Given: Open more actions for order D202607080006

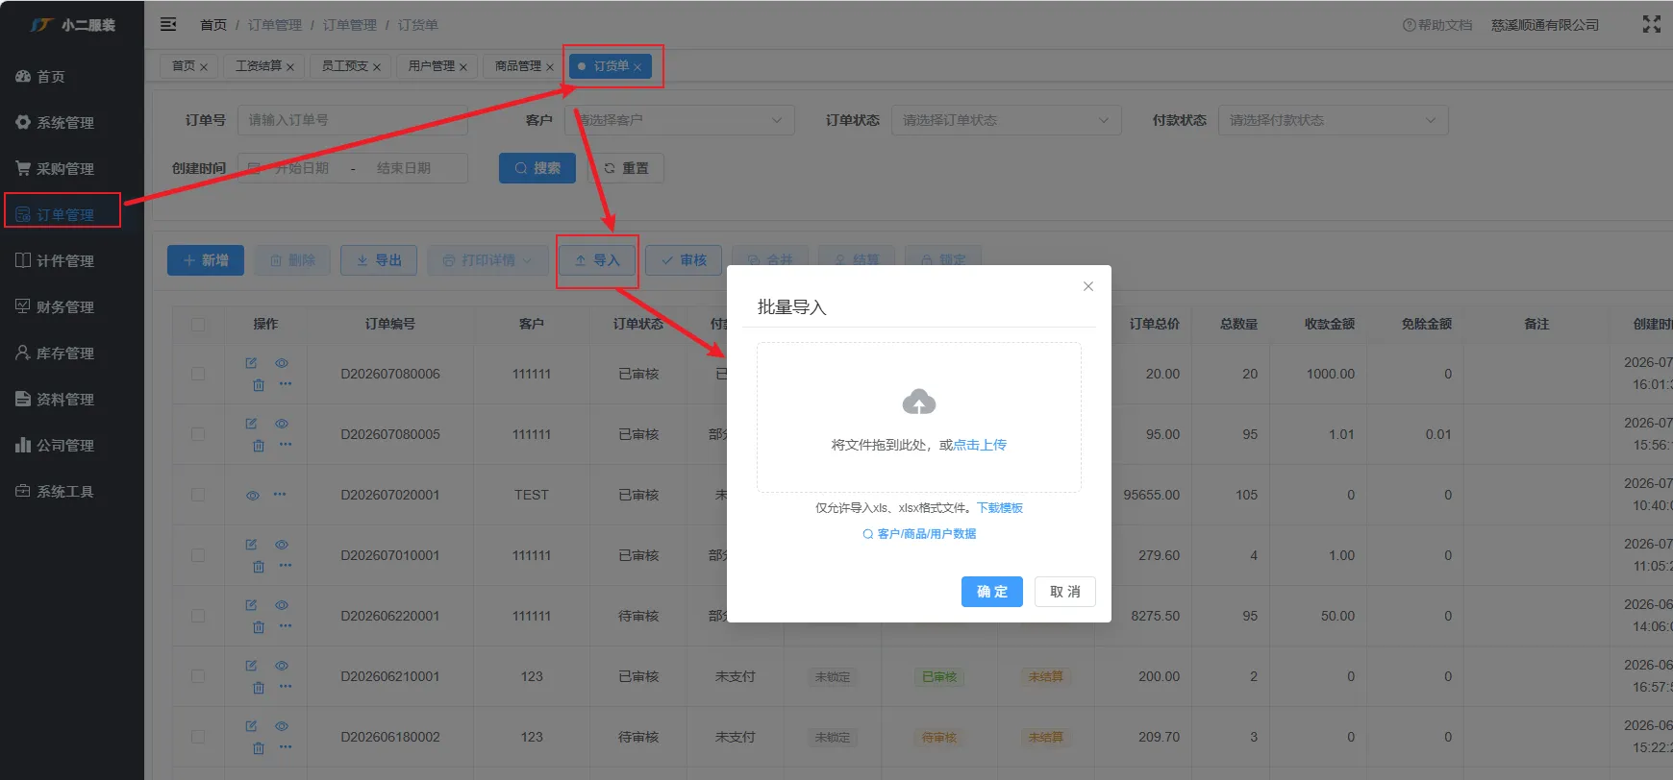Looking at the screenshot, I should (x=286, y=383).
